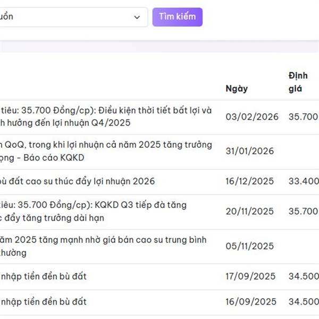Select the date cell 05/11/2025

pyautogui.click(x=249, y=246)
